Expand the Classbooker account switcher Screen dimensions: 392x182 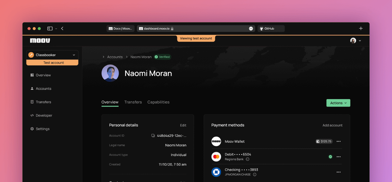pos(52,55)
